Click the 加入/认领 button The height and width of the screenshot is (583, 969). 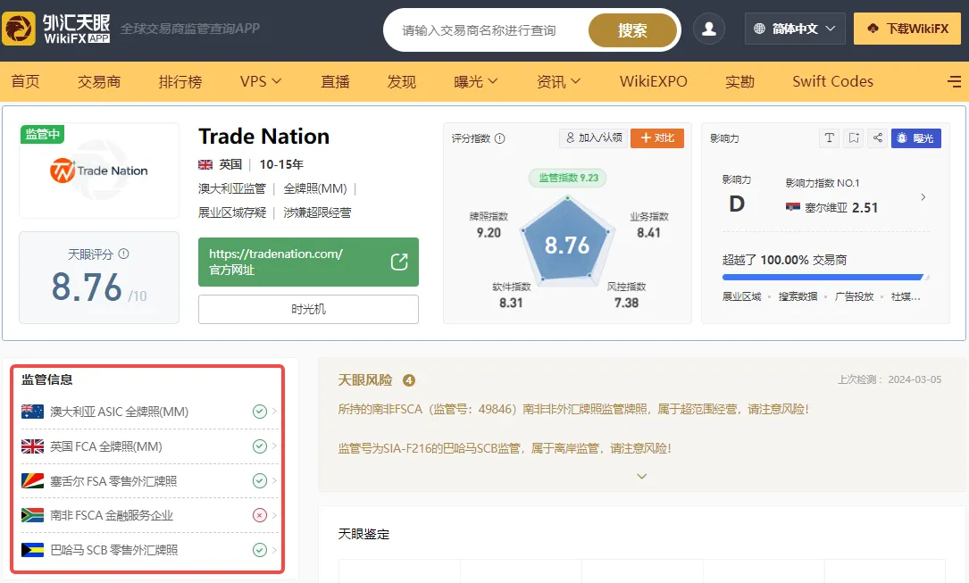tap(593, 137)
